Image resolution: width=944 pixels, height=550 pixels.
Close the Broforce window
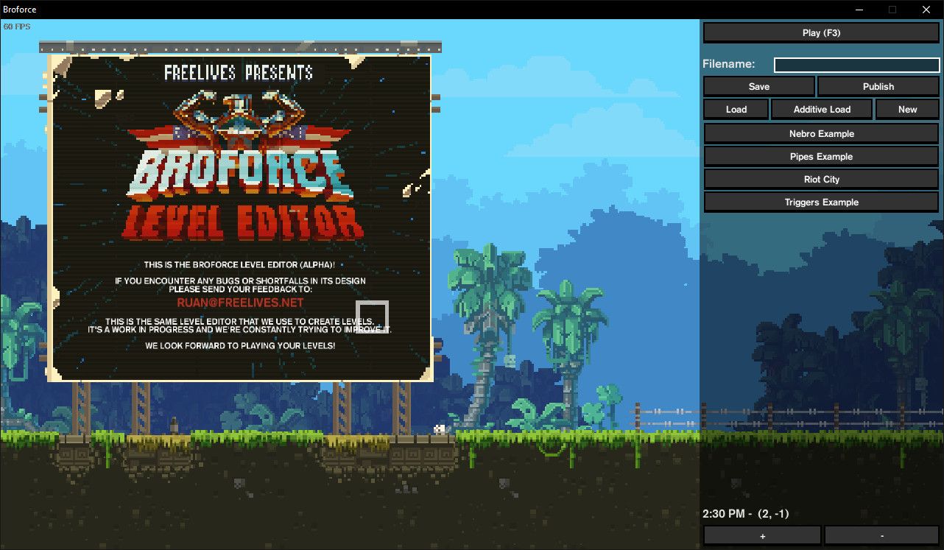tap(926, 10)
